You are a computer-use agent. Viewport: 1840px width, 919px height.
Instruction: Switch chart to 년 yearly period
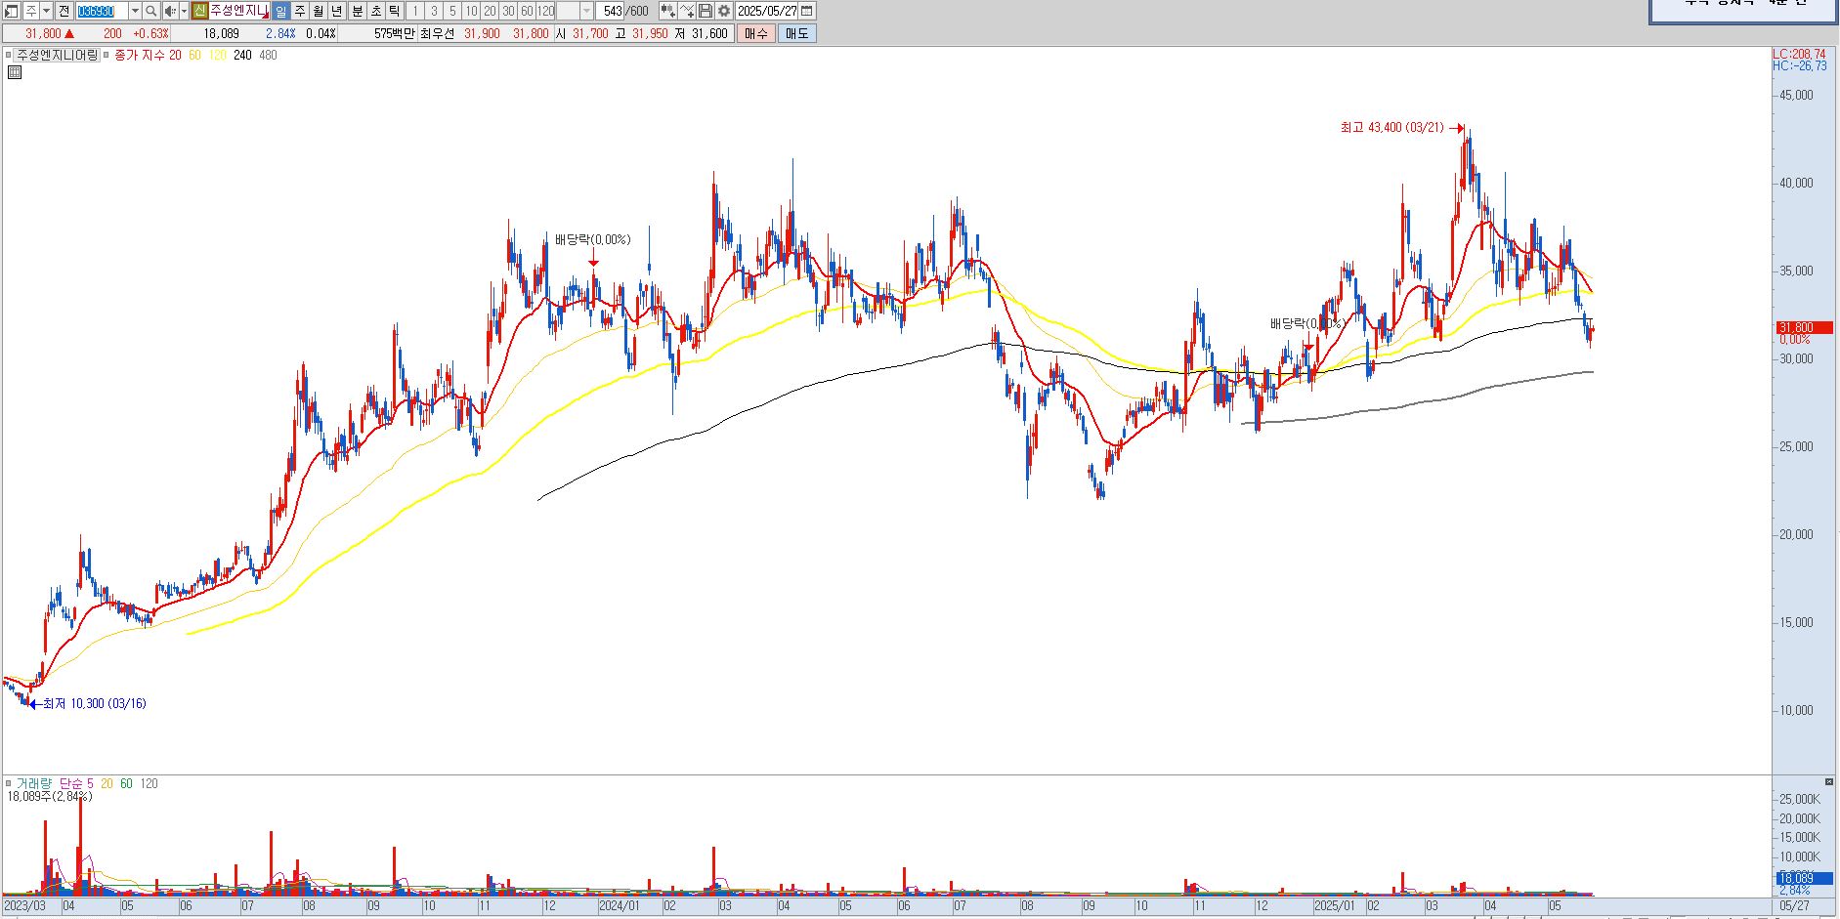(x=337, y=11)
